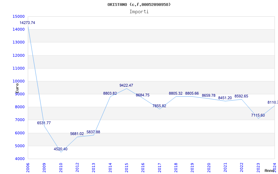Click the 2009 year label on x-axis
Viewport: 278px width, 174px height.
coord(44,167)
